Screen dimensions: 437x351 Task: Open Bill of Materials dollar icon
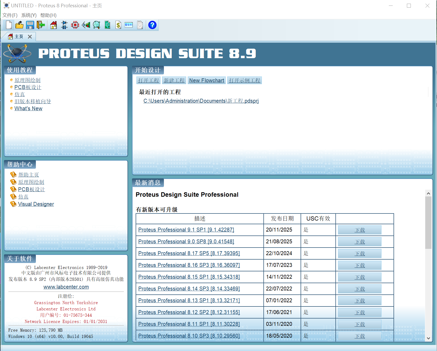coord(118,25)
